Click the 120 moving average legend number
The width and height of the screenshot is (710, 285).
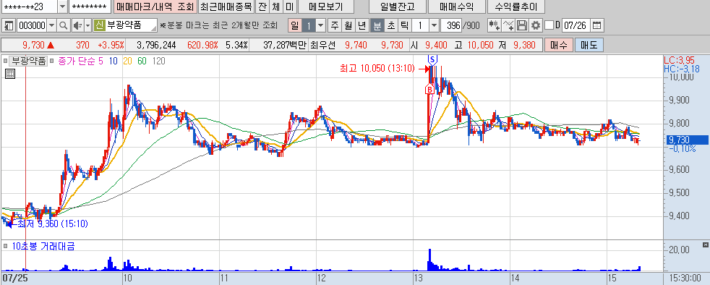(159, 61)
